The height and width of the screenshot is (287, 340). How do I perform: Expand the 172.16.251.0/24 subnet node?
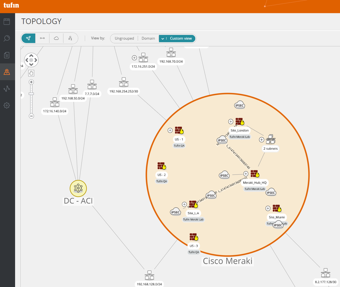(134, 58)
